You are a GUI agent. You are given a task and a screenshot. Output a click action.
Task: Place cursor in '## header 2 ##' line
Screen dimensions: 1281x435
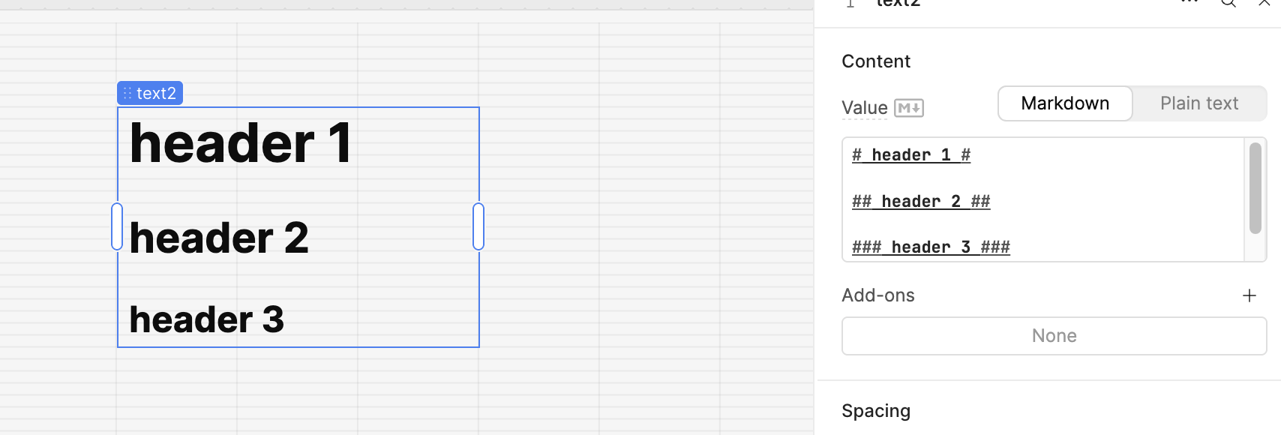tap(921, 202)
